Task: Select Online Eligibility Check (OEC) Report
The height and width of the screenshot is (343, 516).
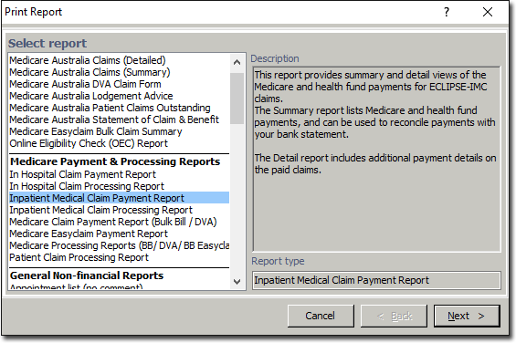Action: (89, 143)
